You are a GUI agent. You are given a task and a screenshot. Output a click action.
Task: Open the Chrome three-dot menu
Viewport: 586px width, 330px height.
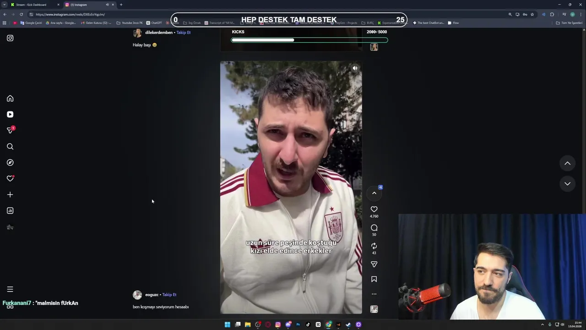pos(581,14)
